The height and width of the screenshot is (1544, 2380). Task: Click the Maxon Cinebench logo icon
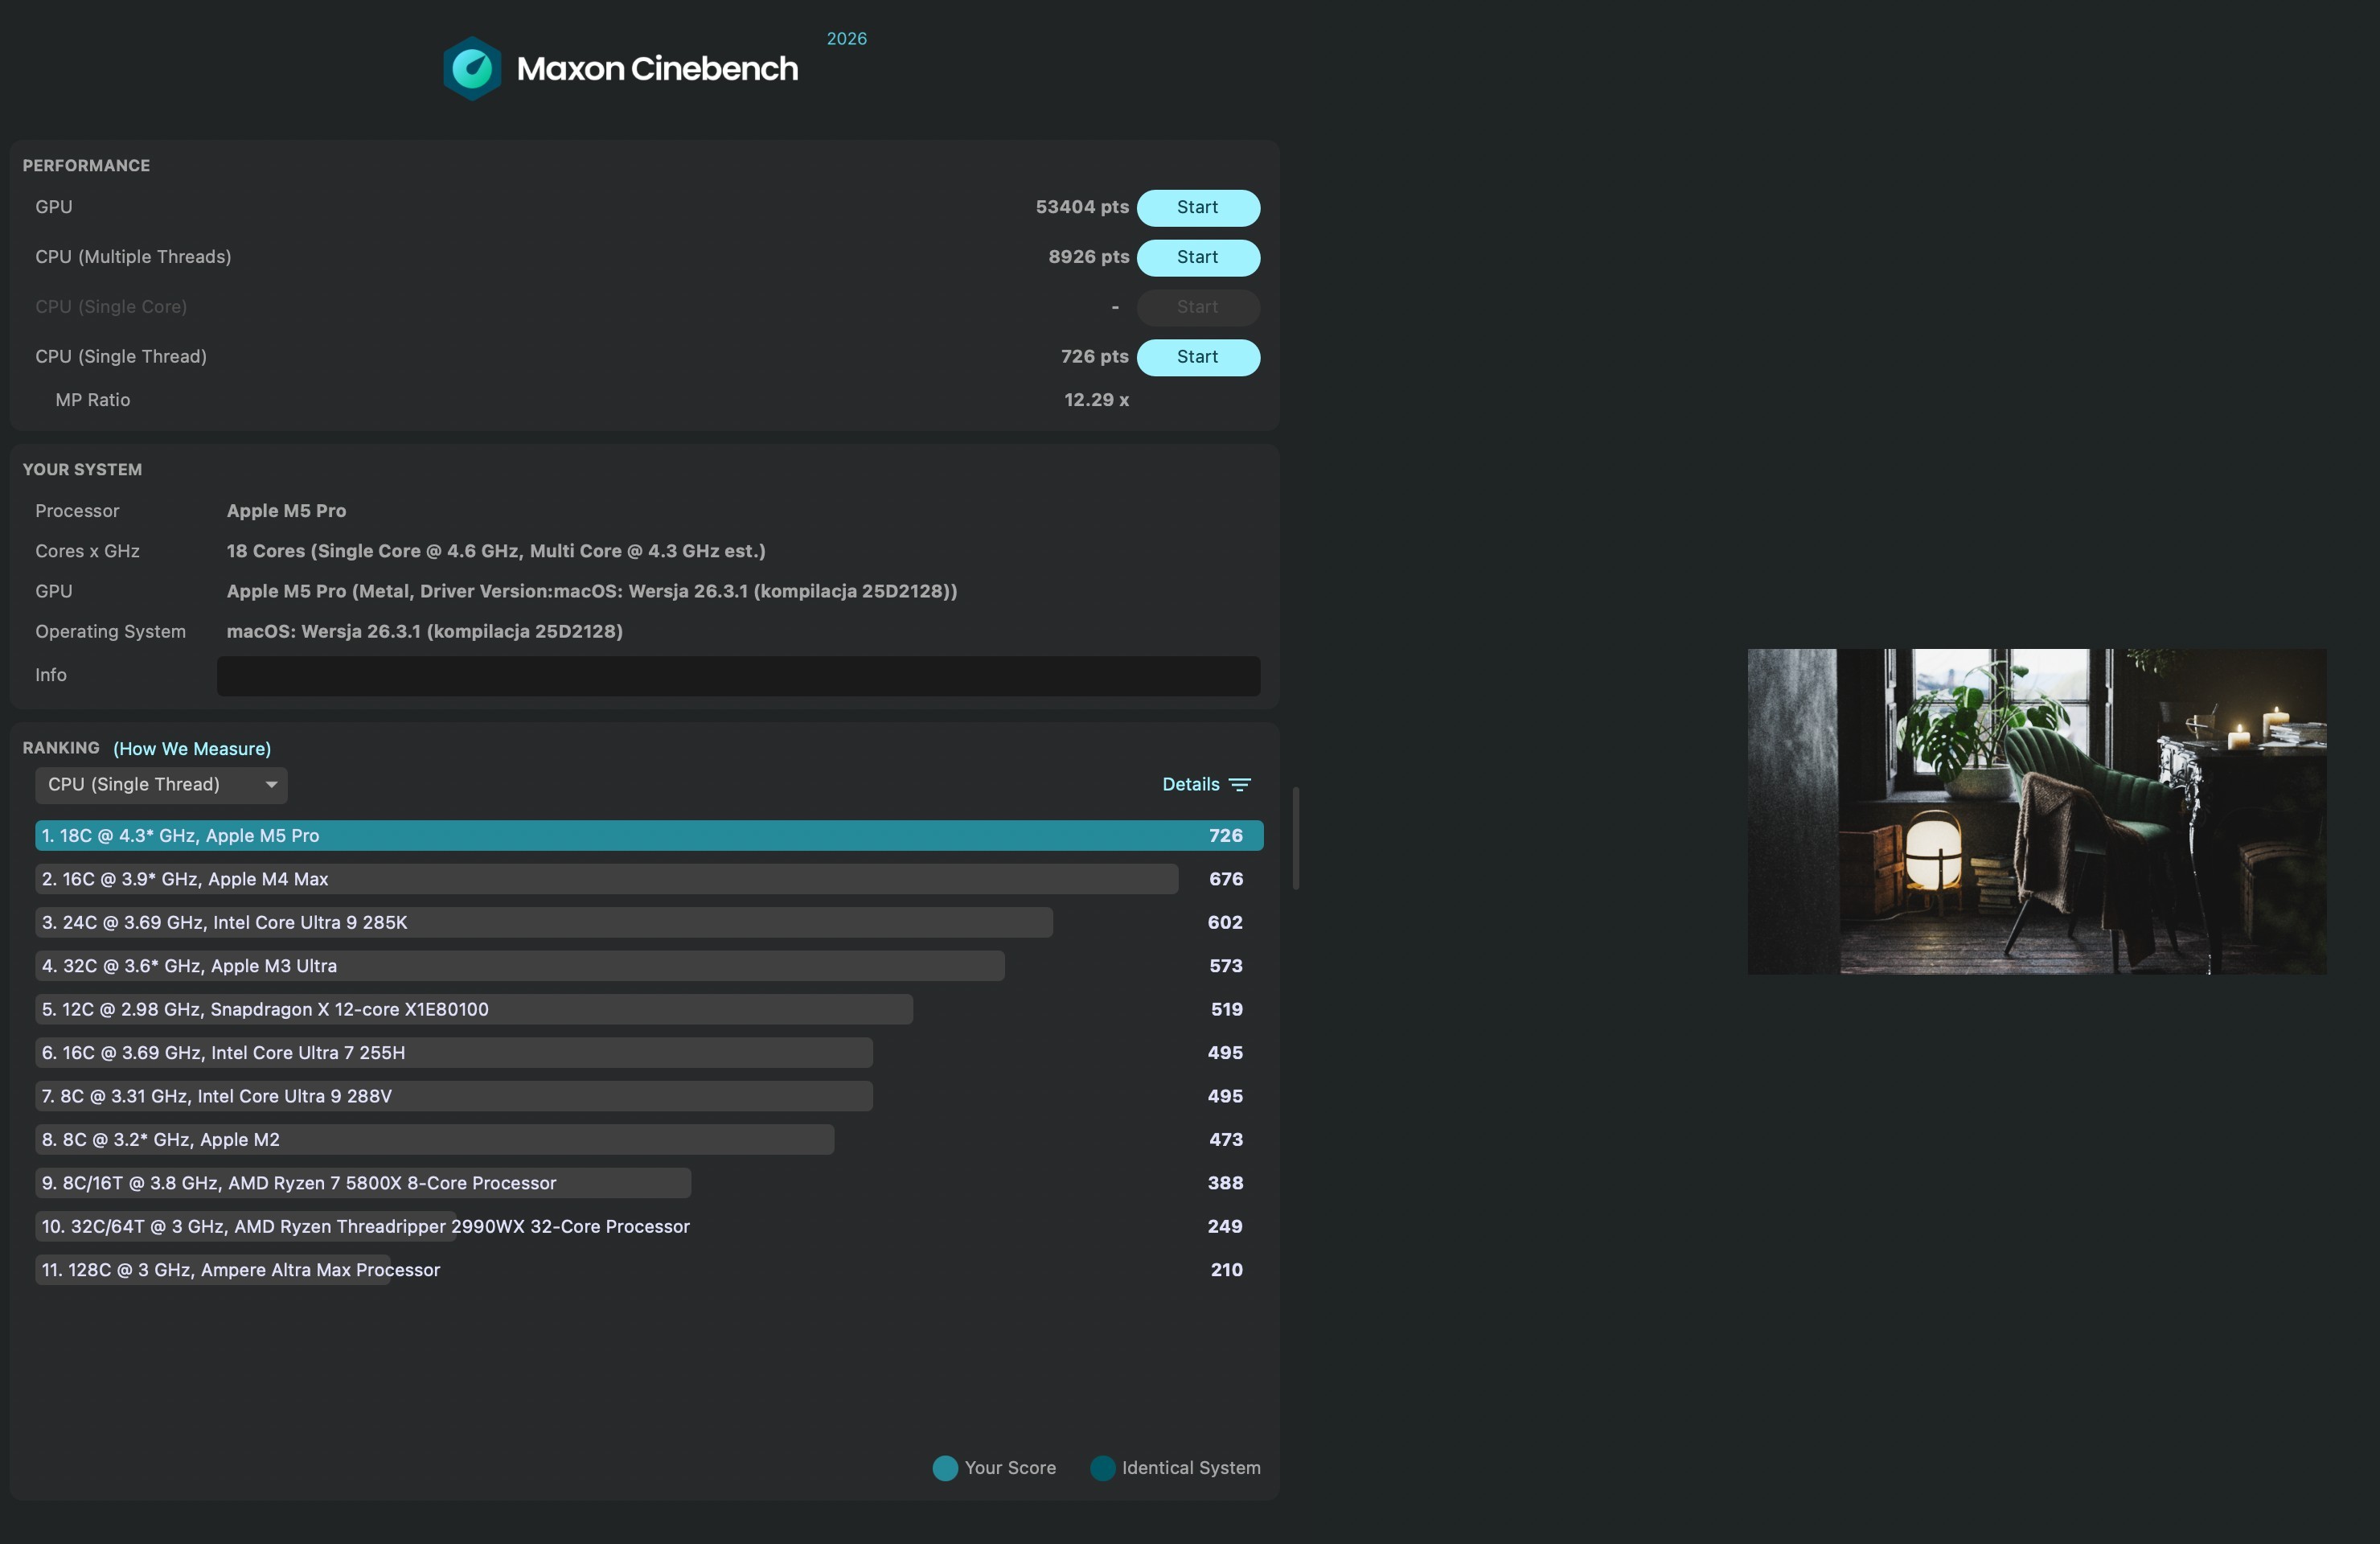[472, 68]
